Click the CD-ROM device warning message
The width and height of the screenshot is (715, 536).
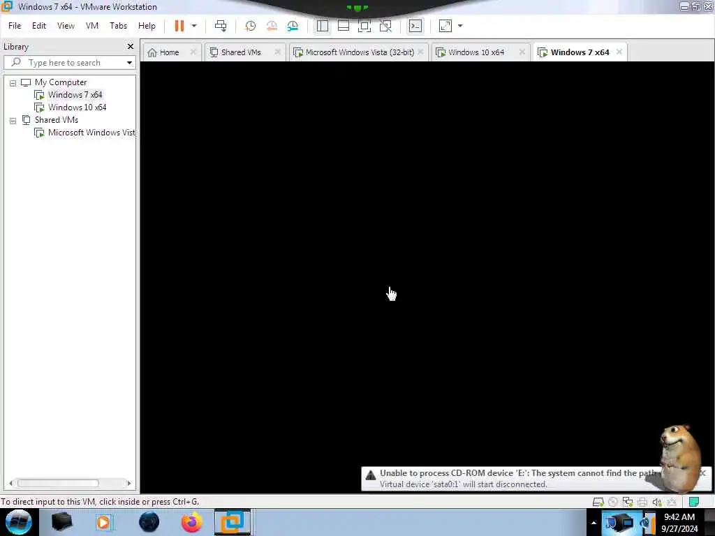[x=517, y=478]
